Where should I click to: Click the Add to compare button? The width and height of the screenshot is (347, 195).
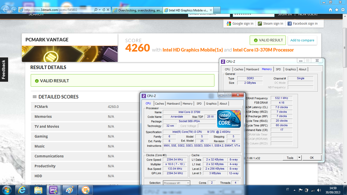(x=302, y=40)
